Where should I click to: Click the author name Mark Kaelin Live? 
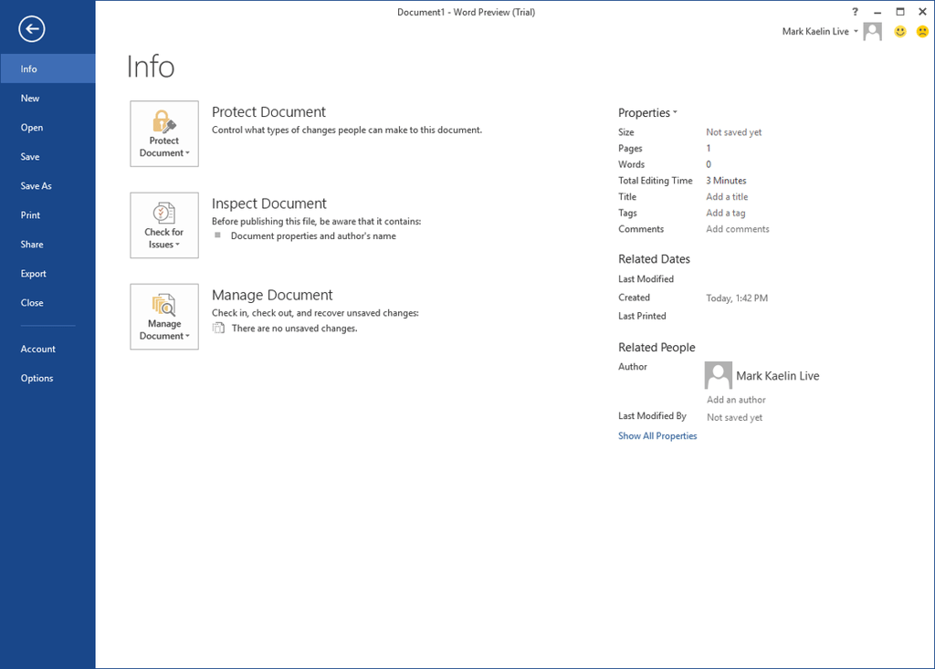[x=778, y=376]
